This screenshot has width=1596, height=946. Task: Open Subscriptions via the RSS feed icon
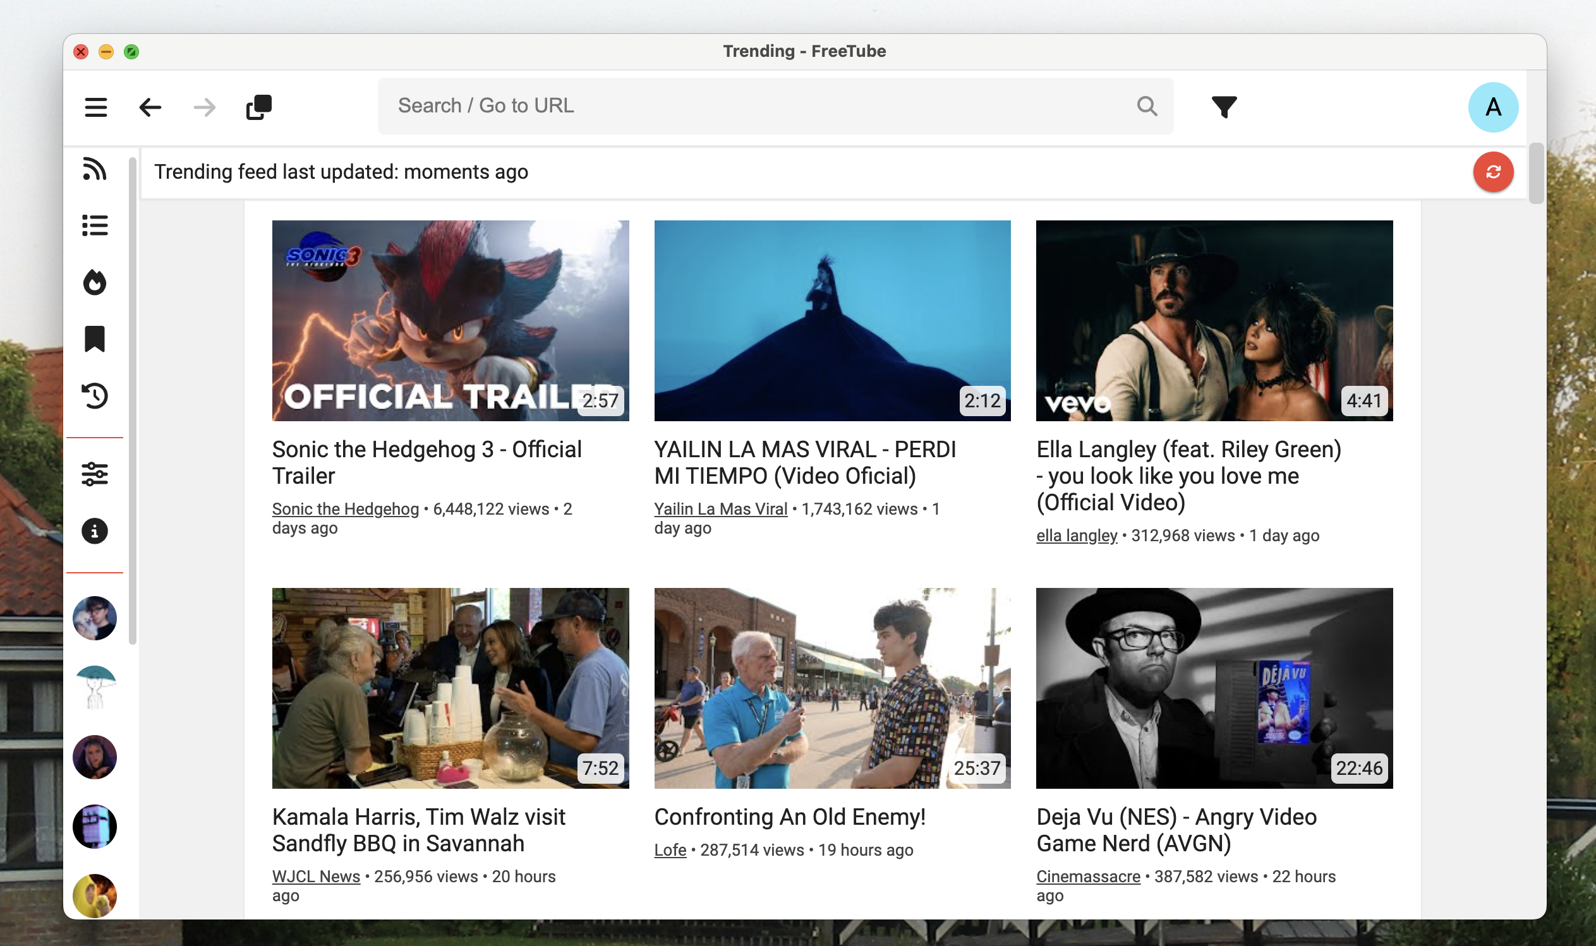(94, 169)
